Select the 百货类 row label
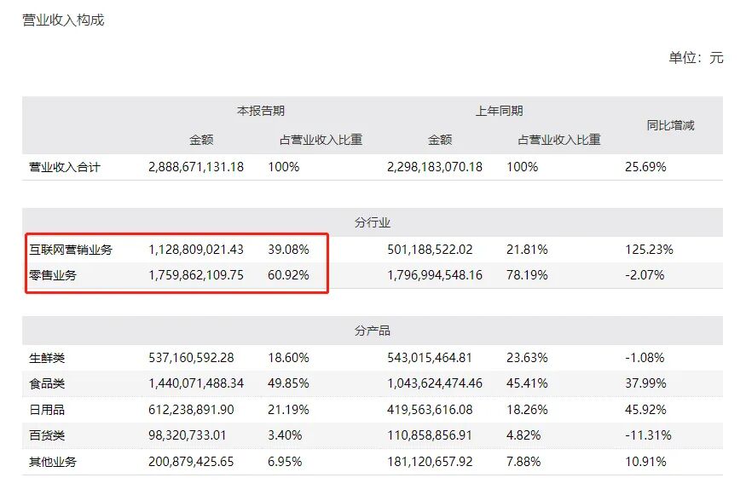This screenshot has width=746, height=495. click(x=47, y=435)
